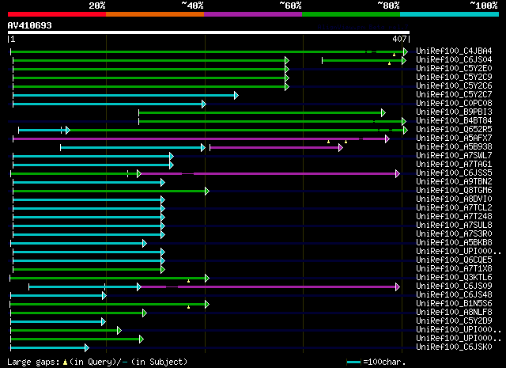506x368 pixels.
Task: Click the Large gaps legend text
Action: pyautogui.click(x=97, y=362)
